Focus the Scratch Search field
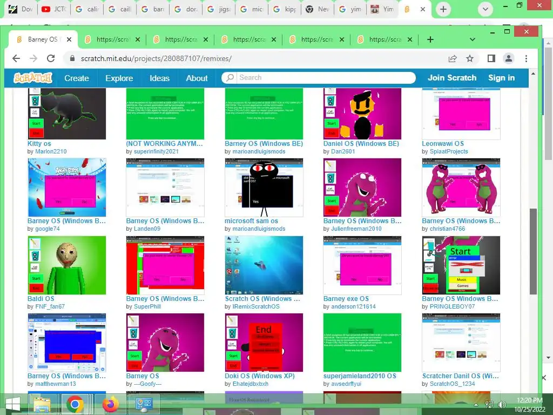The height and width of the screenshot is (415, 553). (x=318, y=78)
